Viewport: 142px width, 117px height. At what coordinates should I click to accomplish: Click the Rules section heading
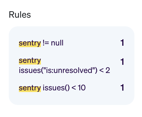20,15
